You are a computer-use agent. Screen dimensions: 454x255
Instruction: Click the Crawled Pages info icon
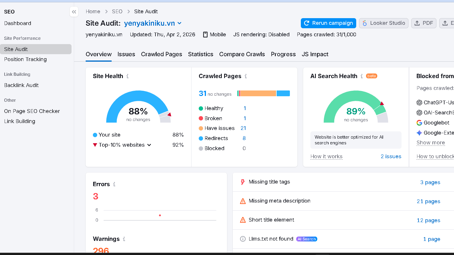click(246, 76)
